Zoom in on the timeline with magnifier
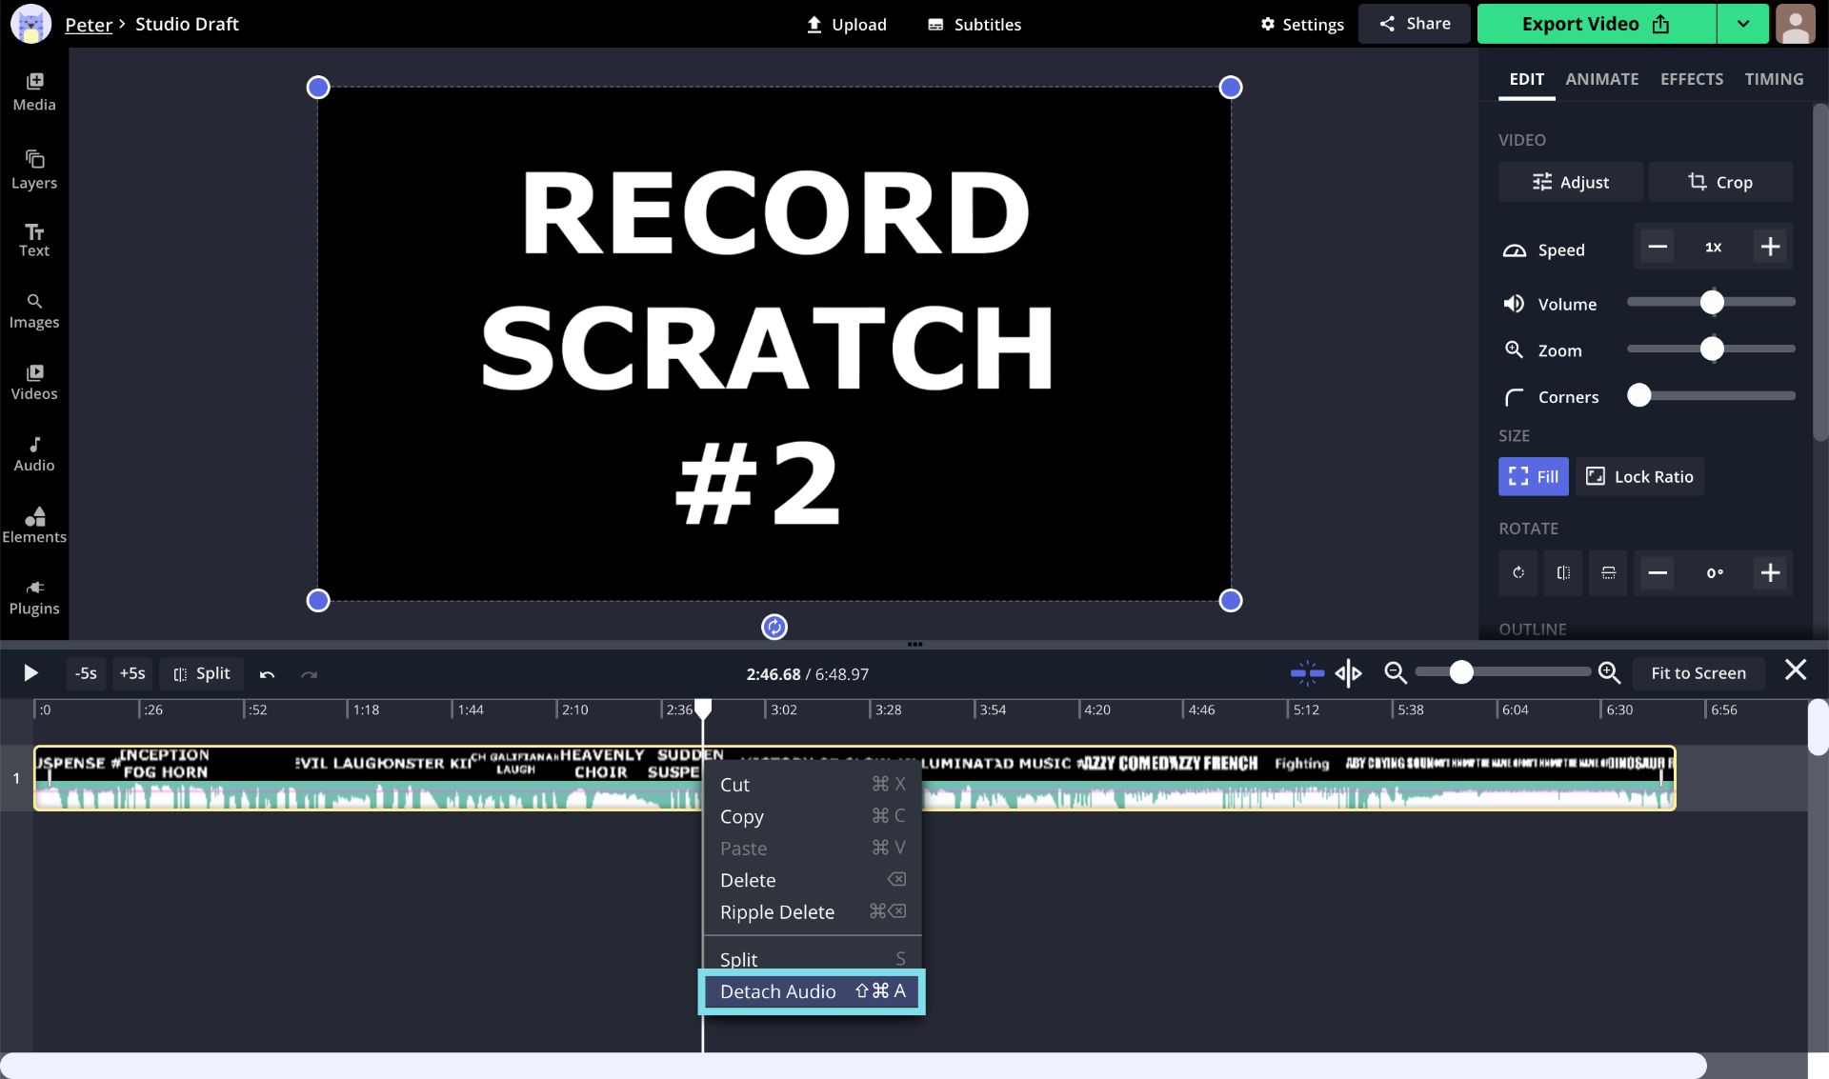The height and width of the screenshot is (1079, 1829). pos(1609,672)
